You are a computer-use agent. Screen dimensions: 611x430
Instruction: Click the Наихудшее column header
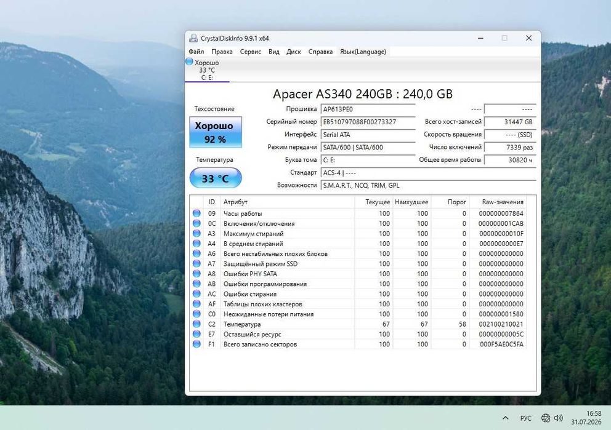[411, 202]
